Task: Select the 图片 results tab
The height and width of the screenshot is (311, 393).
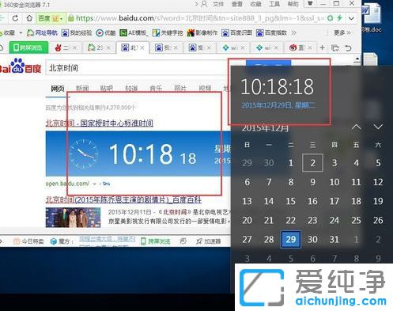Action: [x=180, y=89]
